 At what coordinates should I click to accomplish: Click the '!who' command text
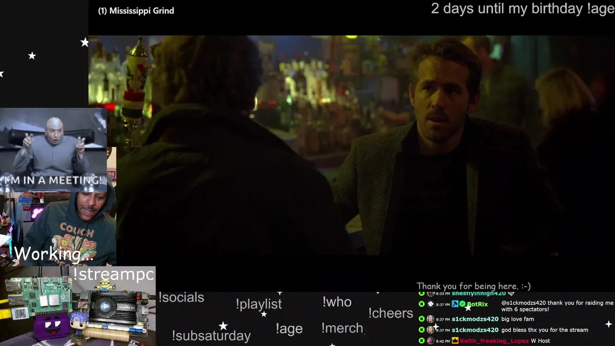tap(337, 302)
